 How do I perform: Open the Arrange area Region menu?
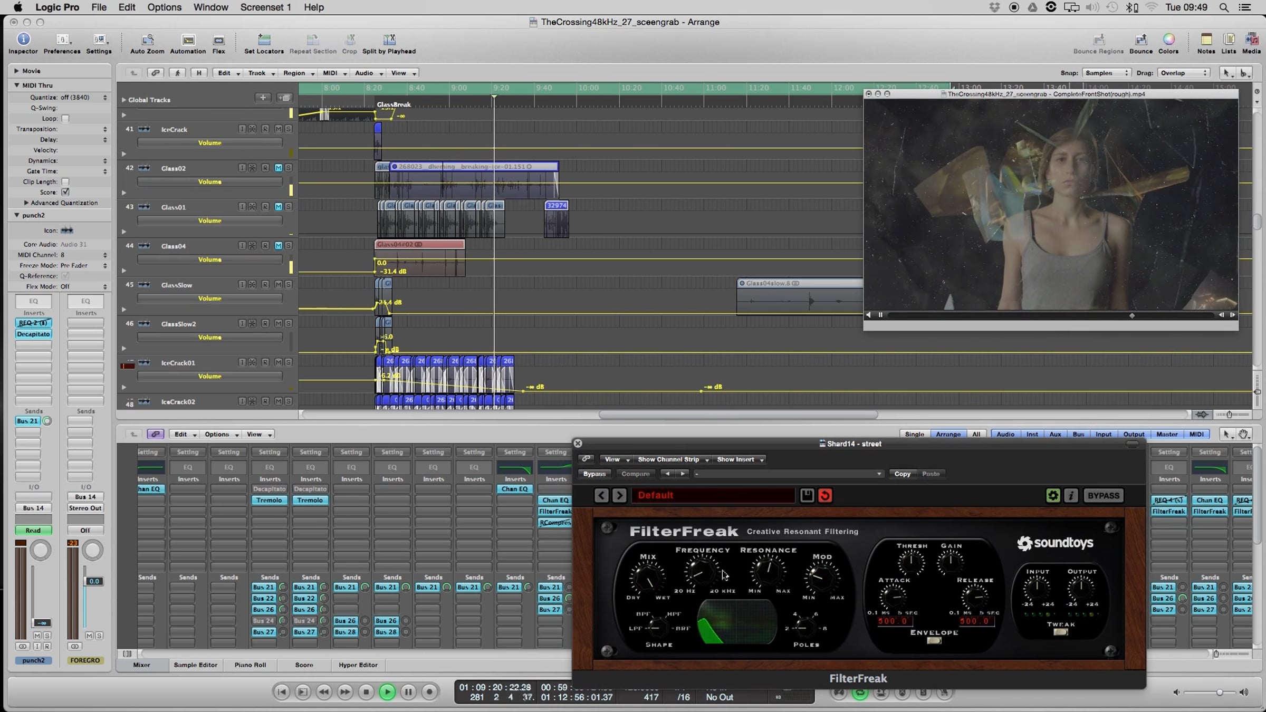tap(299, 73)
